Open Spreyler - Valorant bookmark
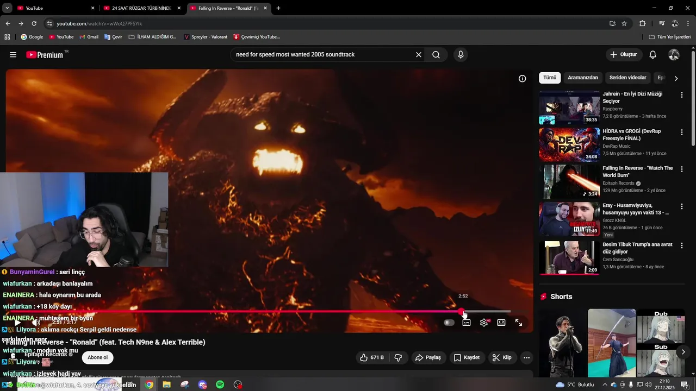Viewport: 696px width, 391px height. pos(206,37)
